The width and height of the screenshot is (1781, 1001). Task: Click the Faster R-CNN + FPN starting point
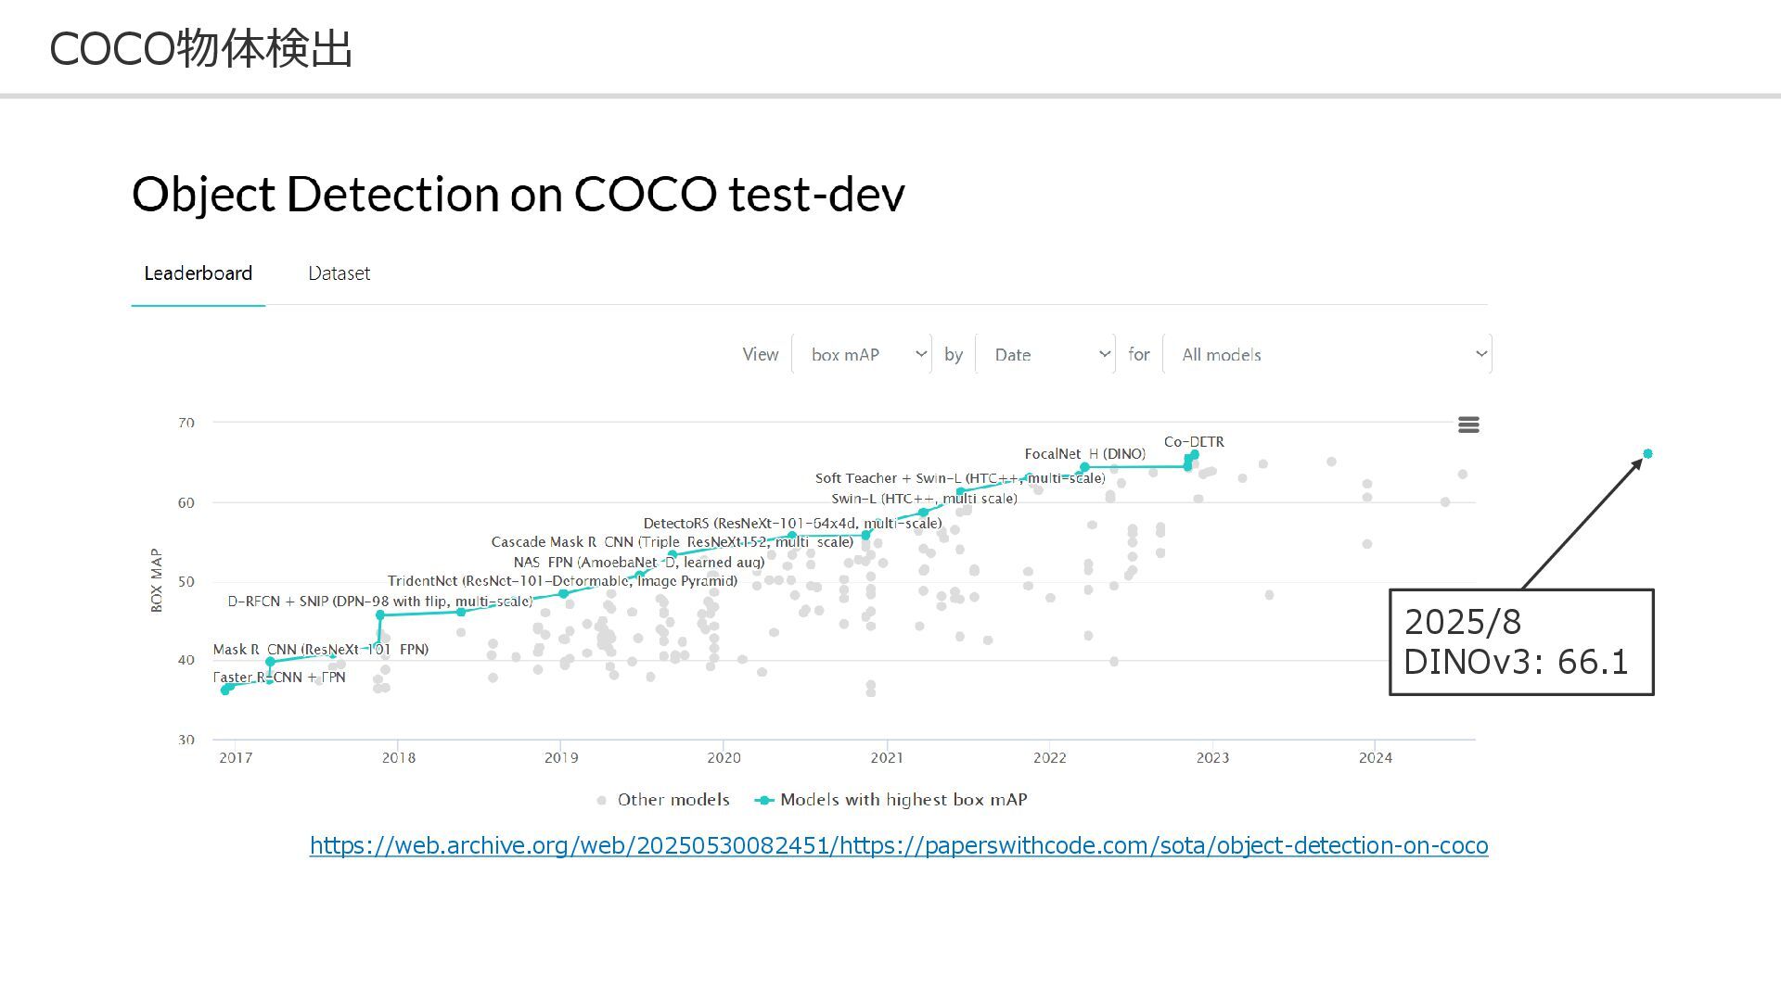pyautogui.click(x=225, y=690)
